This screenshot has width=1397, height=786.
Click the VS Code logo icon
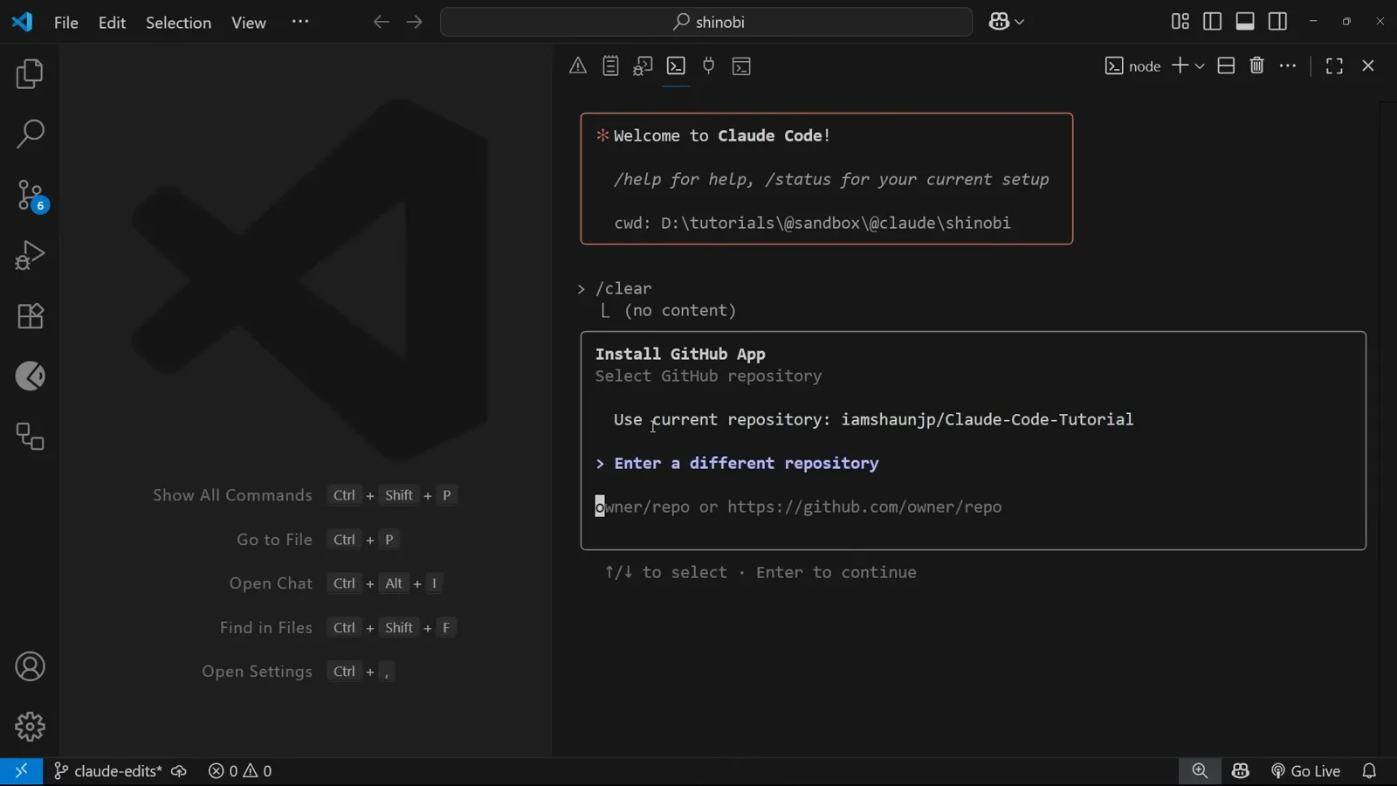(x=22, y=22)
